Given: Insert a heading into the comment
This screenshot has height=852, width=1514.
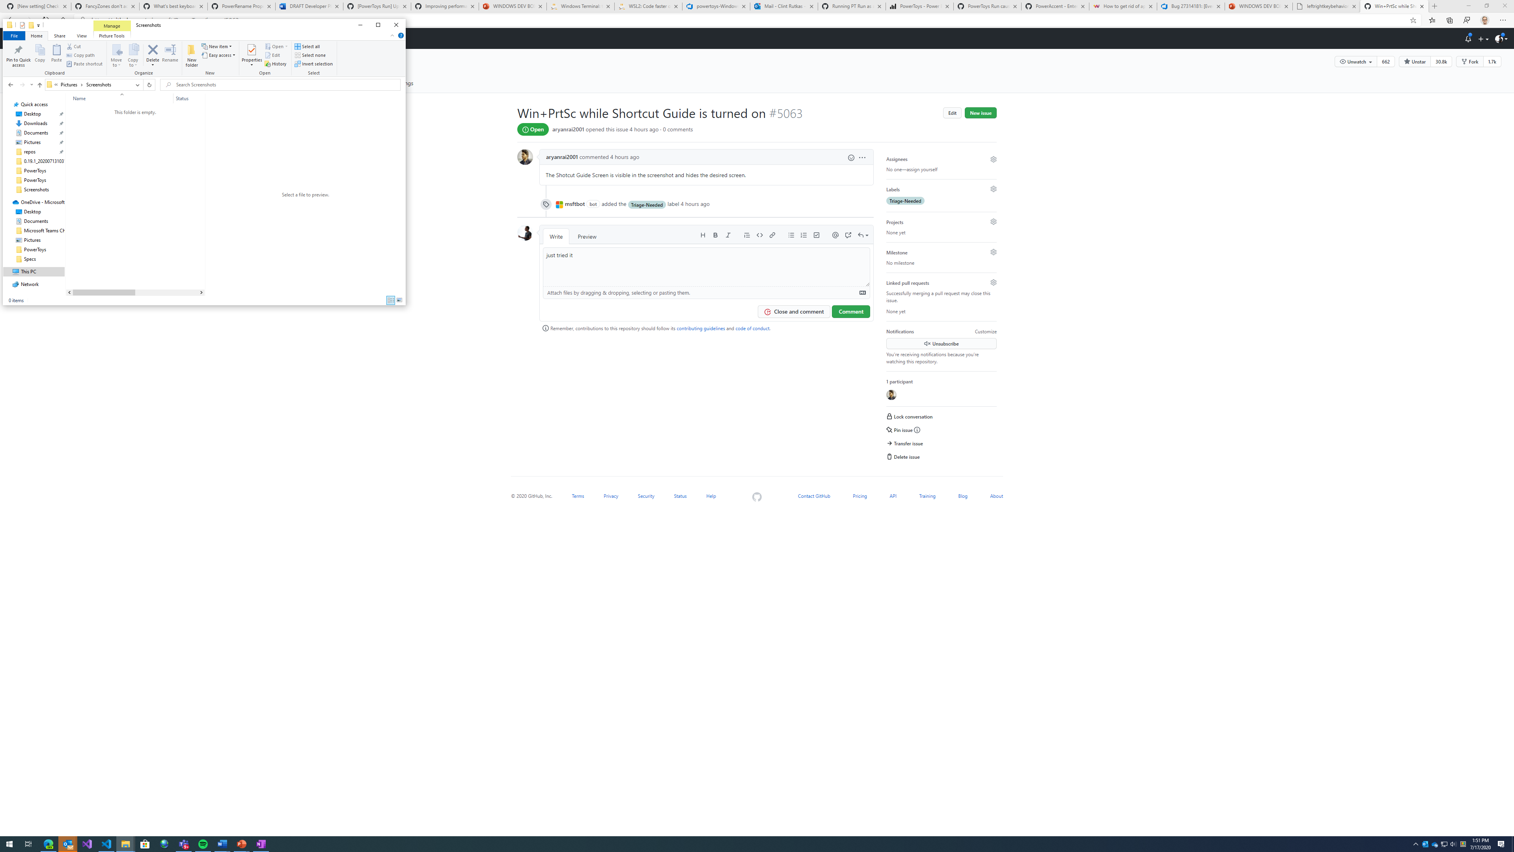Looking at the screenshot, I should click(703, 235).
